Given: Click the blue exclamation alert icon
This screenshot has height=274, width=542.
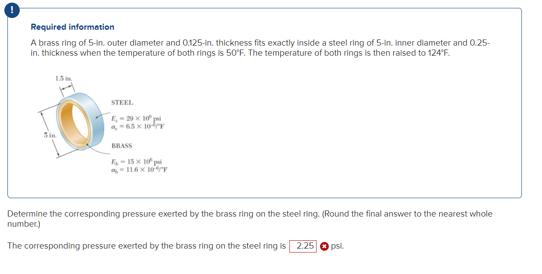Looking at the screenshot, I should point(12,10).
